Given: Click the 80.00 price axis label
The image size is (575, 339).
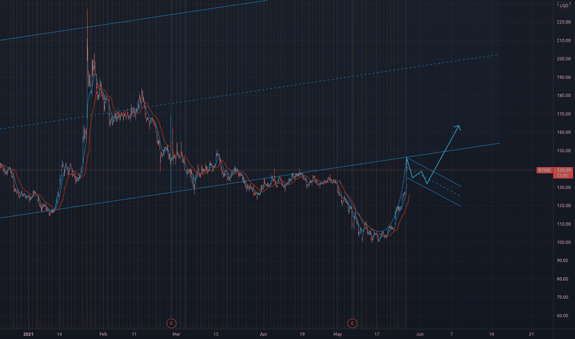Looking at the screenshot, I should pos(564,279).
